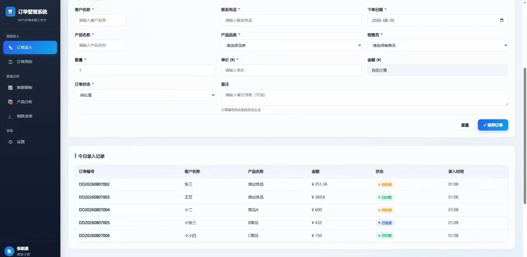Viewport: 527px width, 257px height.
Task: Click the 数量 field containing 1
Action: 145,70
